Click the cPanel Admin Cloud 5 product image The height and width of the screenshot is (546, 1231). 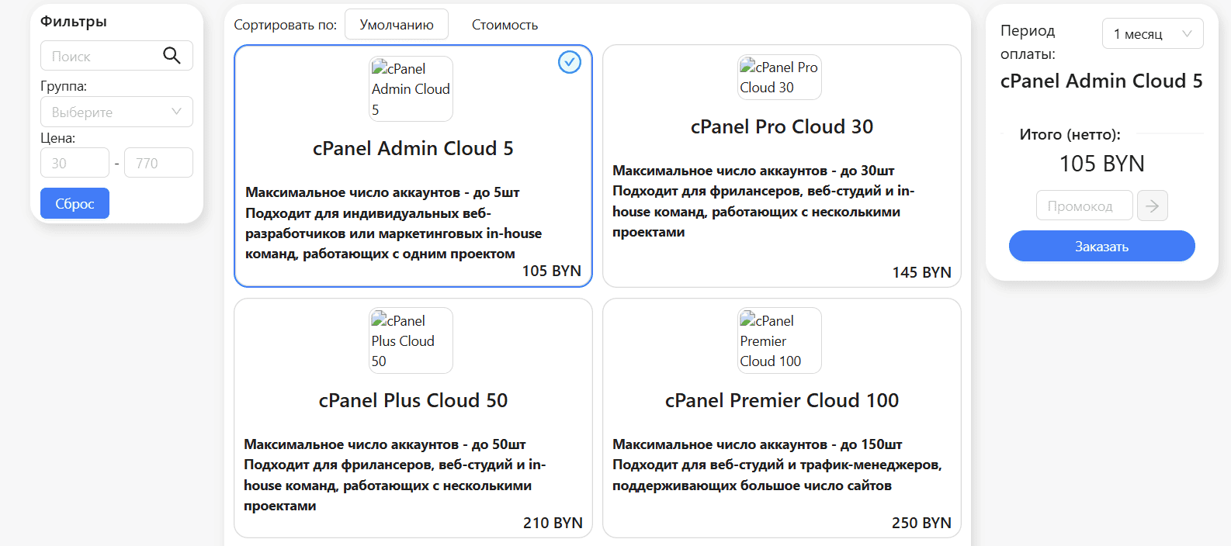tap(411, 88)
